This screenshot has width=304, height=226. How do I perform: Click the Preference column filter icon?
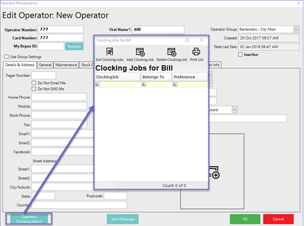pos(175,84)
